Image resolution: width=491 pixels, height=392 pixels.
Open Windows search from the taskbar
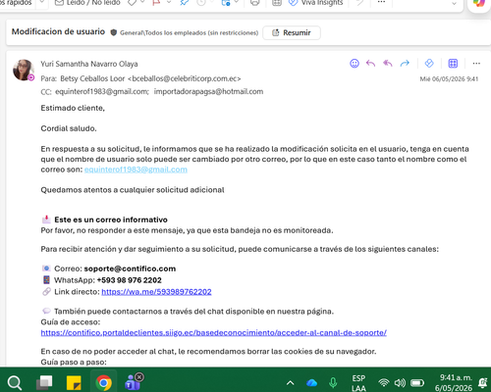[x=15, y=382]
